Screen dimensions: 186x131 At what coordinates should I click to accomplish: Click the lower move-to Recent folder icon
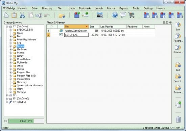[x=178, y=76]
